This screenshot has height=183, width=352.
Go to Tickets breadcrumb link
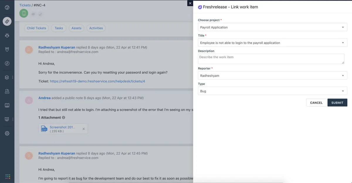[25, 5]
